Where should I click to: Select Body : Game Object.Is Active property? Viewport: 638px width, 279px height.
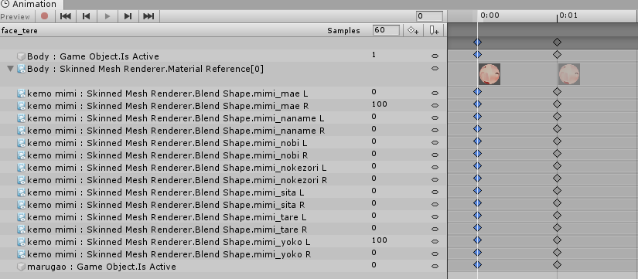click(x=93, y=56)
